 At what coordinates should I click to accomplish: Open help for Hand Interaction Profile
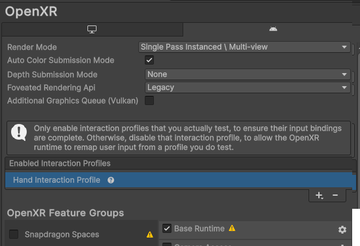click(111, 180)
